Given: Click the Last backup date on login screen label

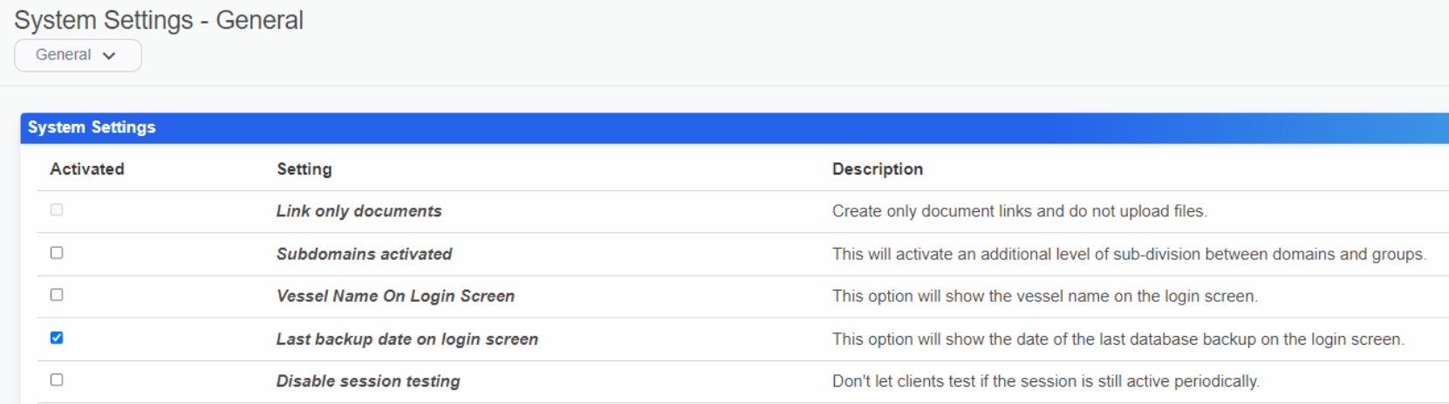Looking at the screenshot, I should pyautogui.click(x=407, y=339).
